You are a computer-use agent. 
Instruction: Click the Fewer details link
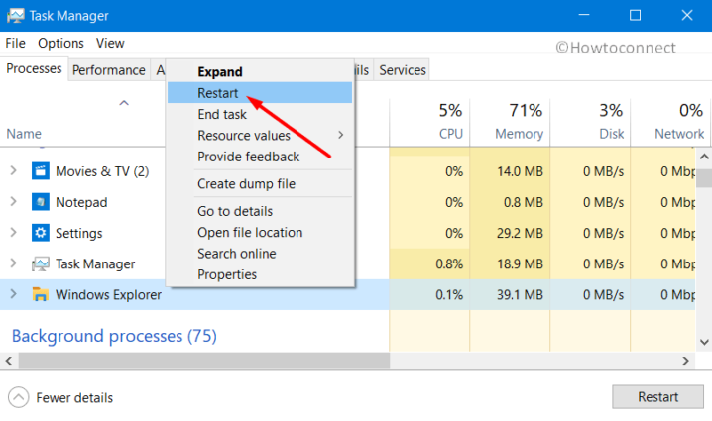[74, 398]
